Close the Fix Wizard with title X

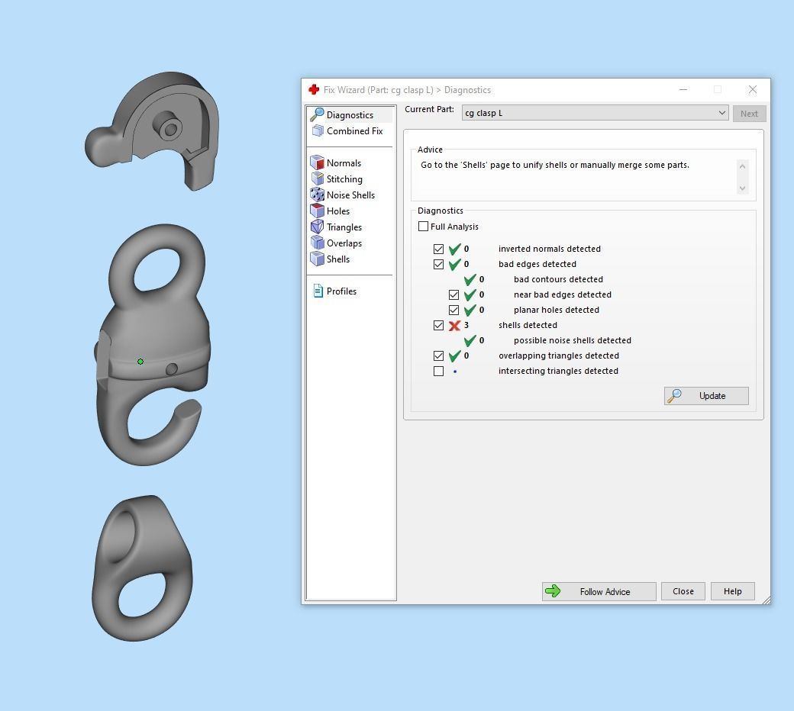pyautogui.click(x=753, y=89)
